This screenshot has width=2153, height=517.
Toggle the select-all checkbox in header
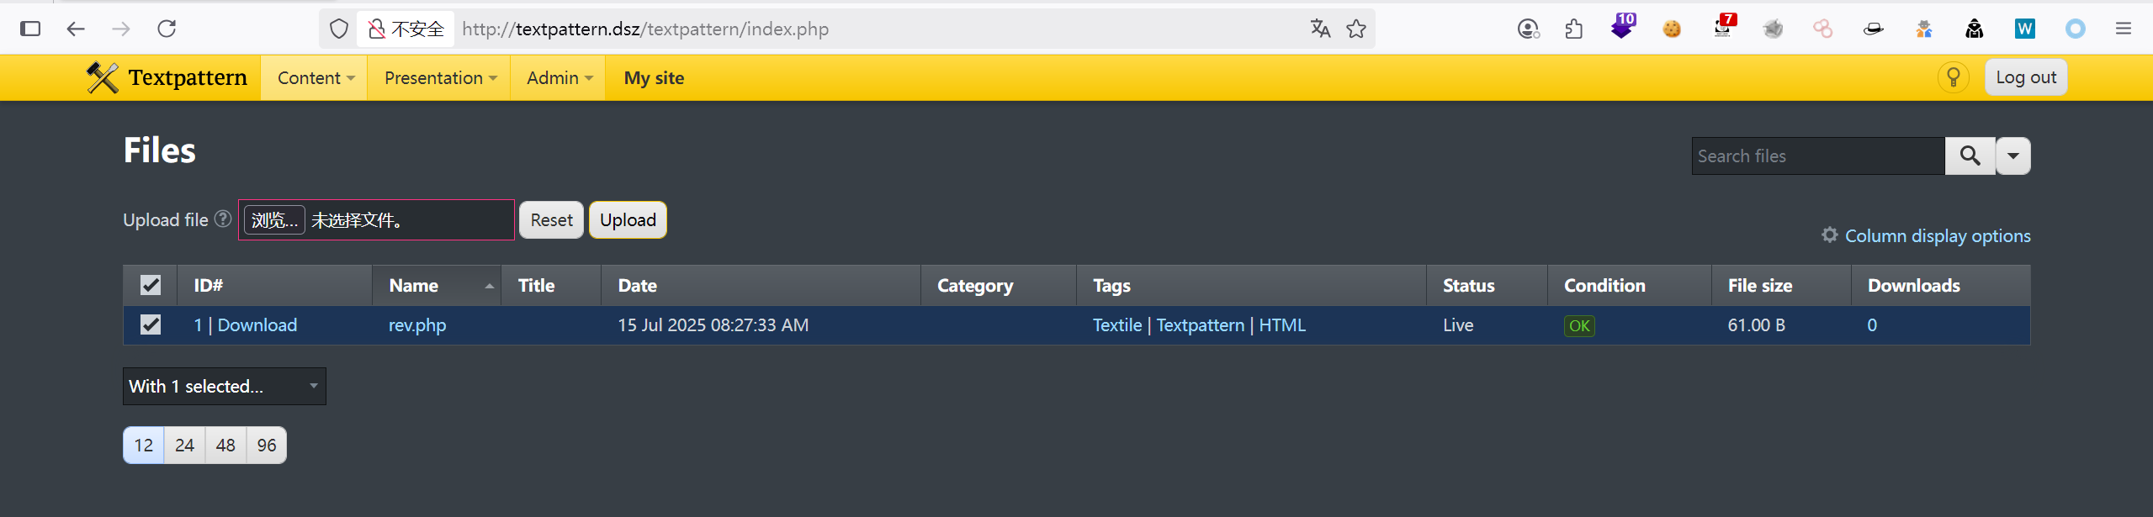151,285
